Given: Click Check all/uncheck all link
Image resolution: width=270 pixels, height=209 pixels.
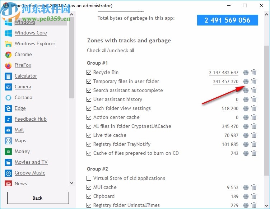Looking at the screenshot, I should (111, 50).
